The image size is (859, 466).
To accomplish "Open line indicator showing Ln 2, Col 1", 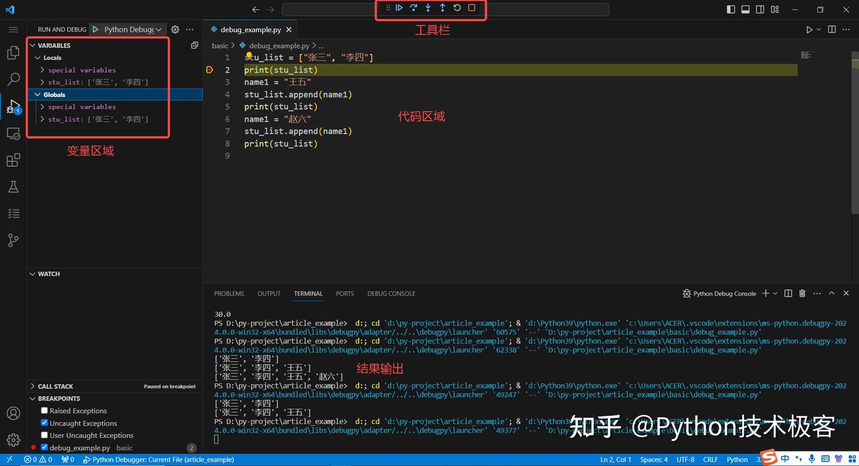I will click(x=615, y=459).
